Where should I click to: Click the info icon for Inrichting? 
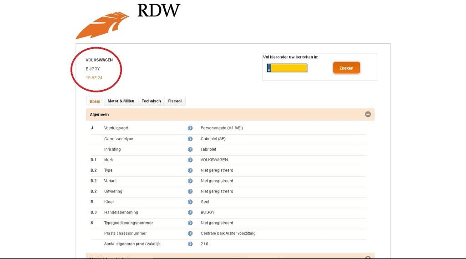pyautogui.click(x=190, y=149)
